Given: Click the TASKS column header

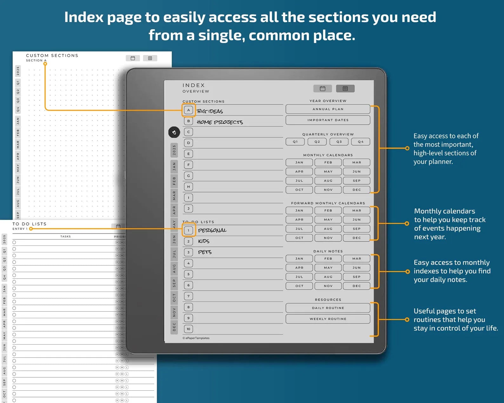Looking at the screenshot, I should pos(65,236).
